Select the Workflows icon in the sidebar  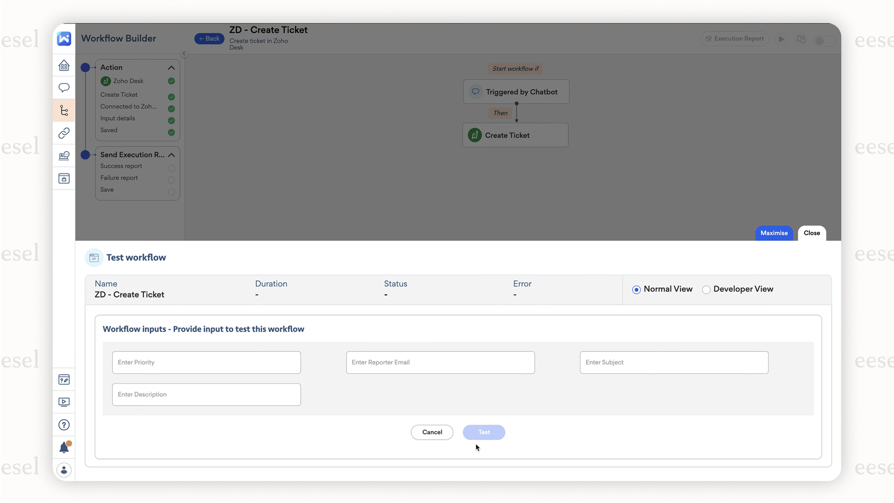(64, 110)
